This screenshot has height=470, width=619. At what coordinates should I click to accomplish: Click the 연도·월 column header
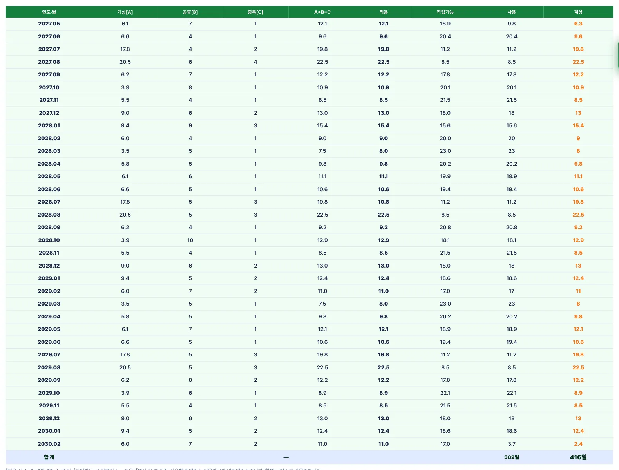point(49,12)
